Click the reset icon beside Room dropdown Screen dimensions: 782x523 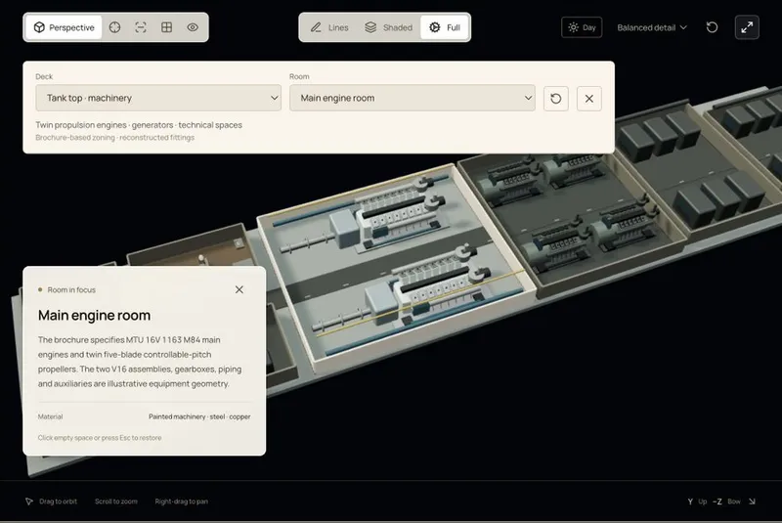(x=555, y=98)
